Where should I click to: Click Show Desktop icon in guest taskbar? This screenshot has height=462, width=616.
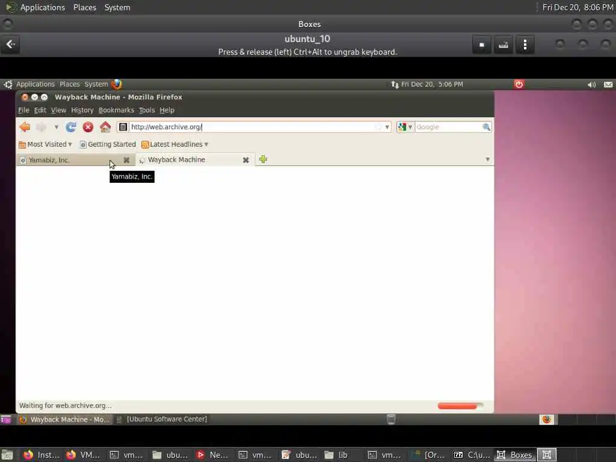pyautogui.click(x=6, y=419)
